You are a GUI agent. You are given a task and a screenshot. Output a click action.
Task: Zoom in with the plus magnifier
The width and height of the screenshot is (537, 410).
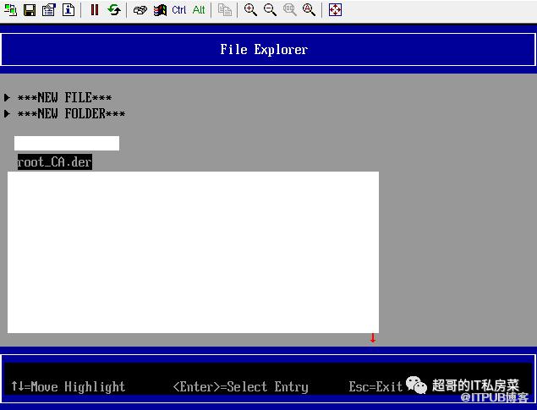pos(250,10)
